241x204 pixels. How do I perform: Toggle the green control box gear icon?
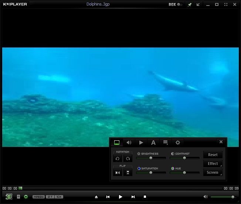click(26, 197)
